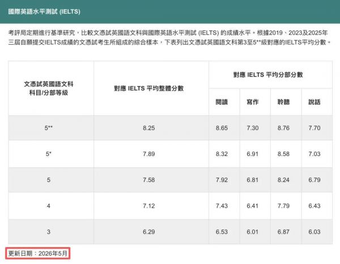Select speaking score 7.70
The image size is (340, 264).
[314, 128]
